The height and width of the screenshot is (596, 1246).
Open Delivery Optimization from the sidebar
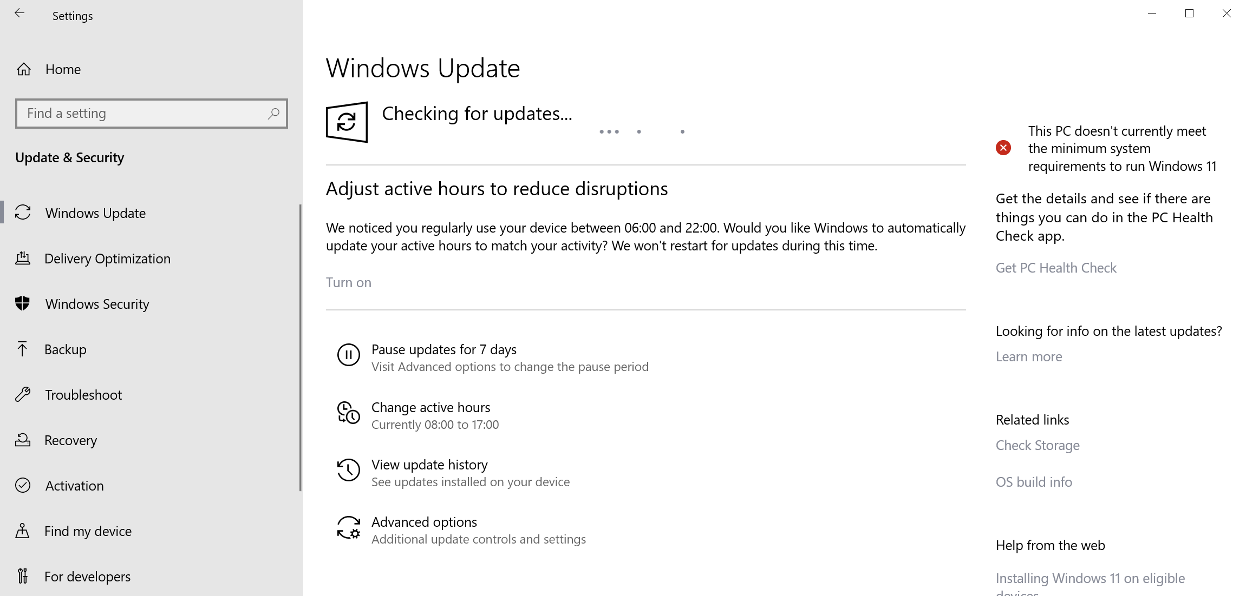tap(107, 259)
